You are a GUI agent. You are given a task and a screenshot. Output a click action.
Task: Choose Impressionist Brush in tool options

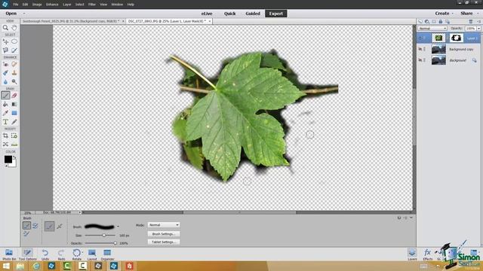click(x=35, y=226)
